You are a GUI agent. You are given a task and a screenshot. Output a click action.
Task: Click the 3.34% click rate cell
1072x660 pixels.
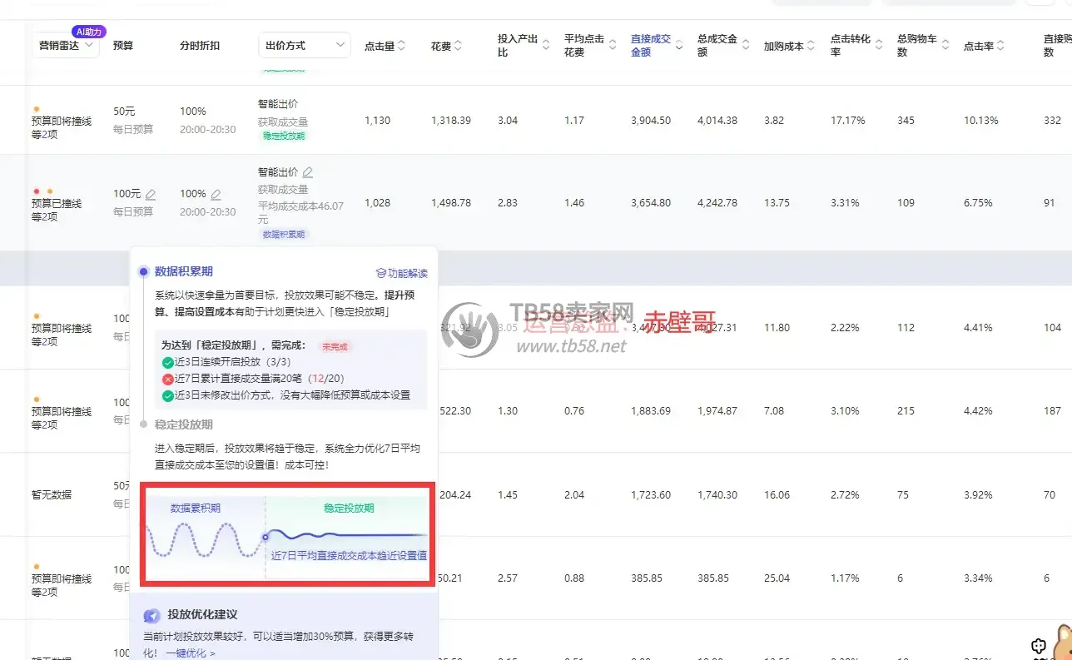coord(978,578)
